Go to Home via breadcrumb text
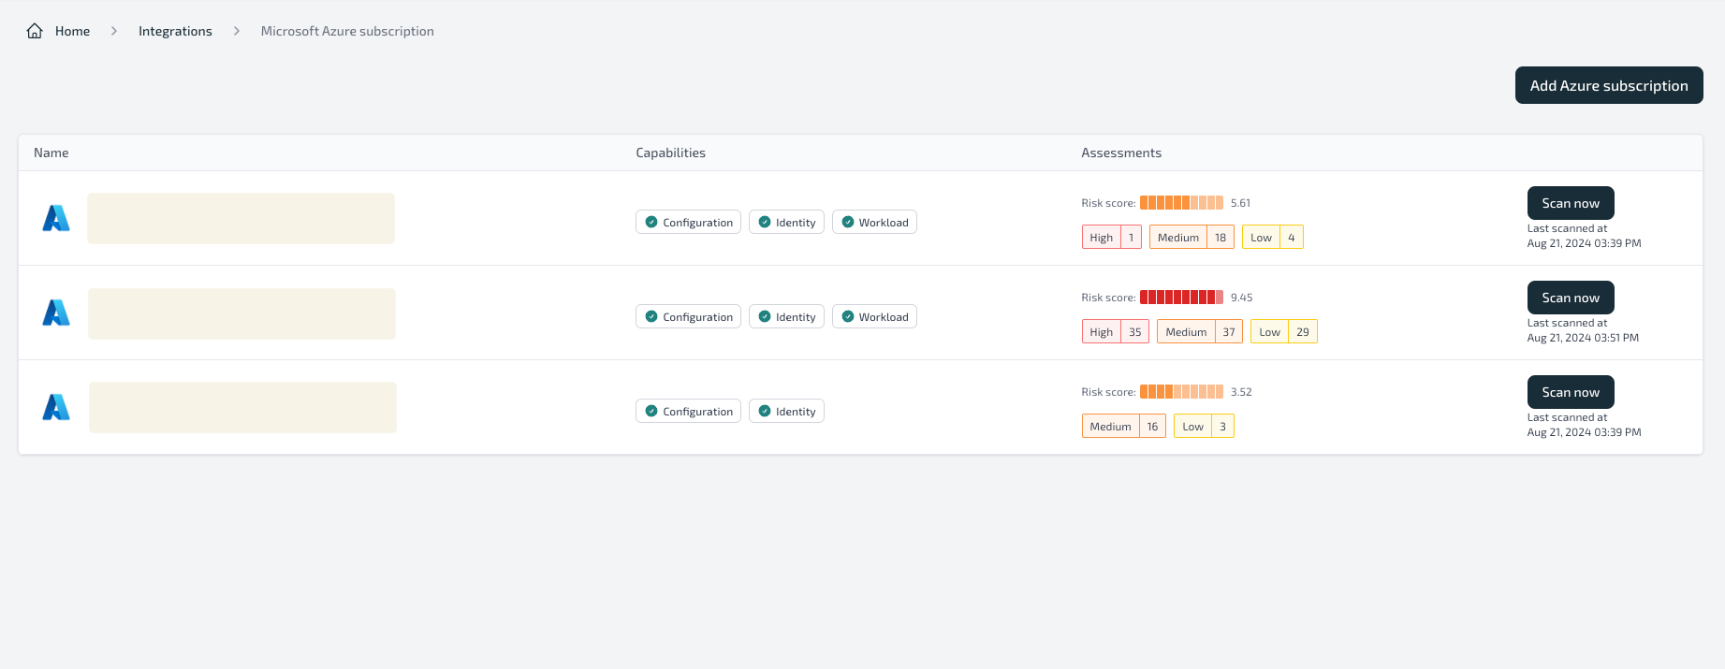 [72, 31]
